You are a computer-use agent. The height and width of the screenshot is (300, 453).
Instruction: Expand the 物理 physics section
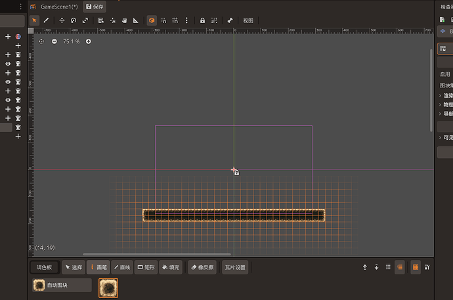pyautogui.click(x=446, y=104)
